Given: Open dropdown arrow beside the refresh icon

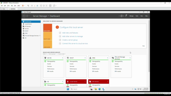Looking at the screenshot, I should 119,16.
